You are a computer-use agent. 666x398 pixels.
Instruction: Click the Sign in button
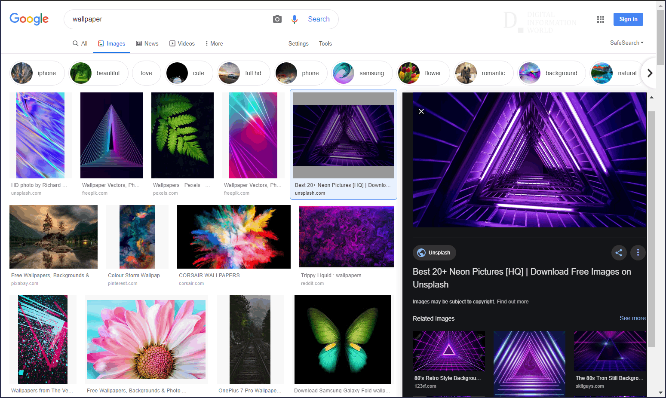628,19
